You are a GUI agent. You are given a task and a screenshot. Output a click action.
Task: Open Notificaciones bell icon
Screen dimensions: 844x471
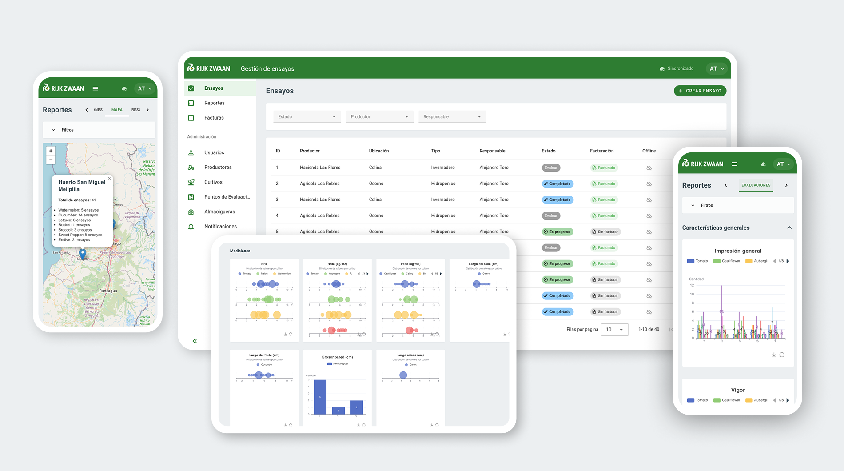point(191,227)
